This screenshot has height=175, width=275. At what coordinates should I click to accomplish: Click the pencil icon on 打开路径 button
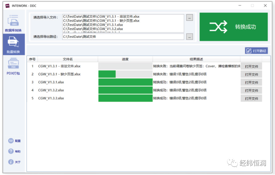click(x=248, y=50)
